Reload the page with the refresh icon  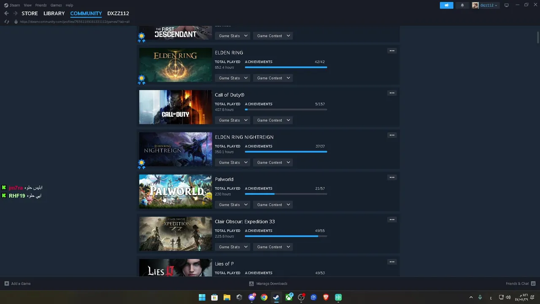coord(6,22)
